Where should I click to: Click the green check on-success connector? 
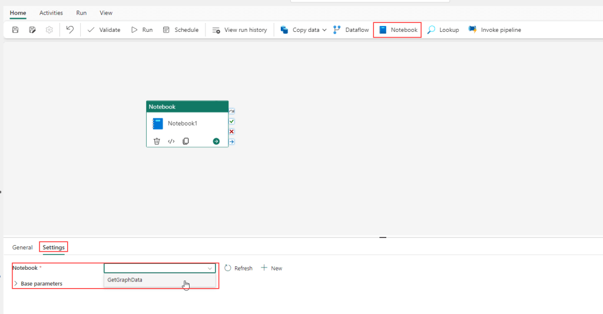point(231,121)
